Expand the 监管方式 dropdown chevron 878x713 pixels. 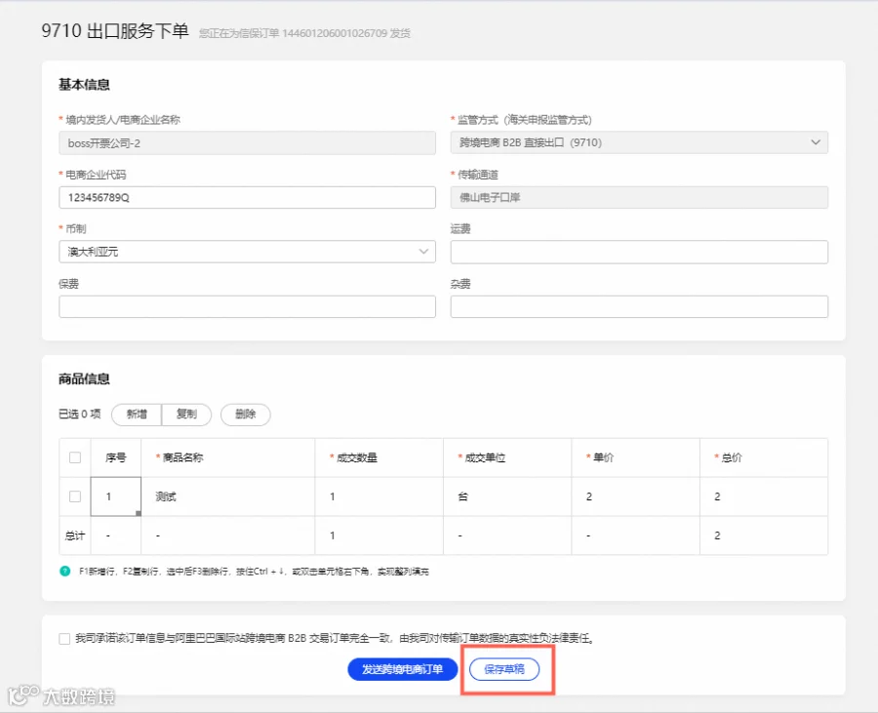coord(816,142)
